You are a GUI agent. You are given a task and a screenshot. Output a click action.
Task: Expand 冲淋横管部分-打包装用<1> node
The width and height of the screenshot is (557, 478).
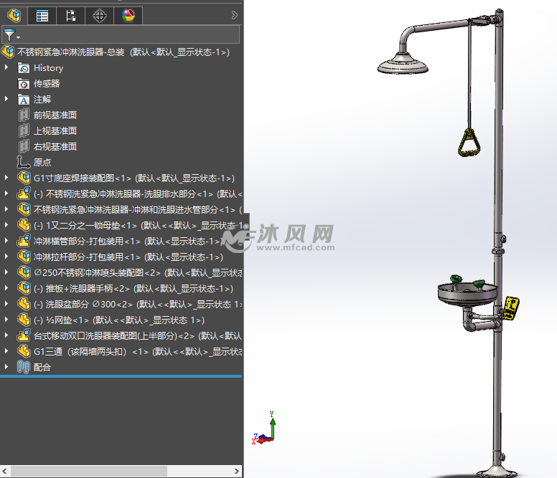6,240
